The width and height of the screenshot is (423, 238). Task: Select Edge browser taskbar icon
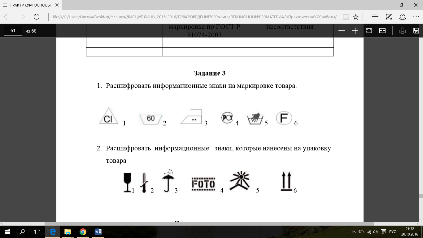pyautogui.click(x=53, y=232)
